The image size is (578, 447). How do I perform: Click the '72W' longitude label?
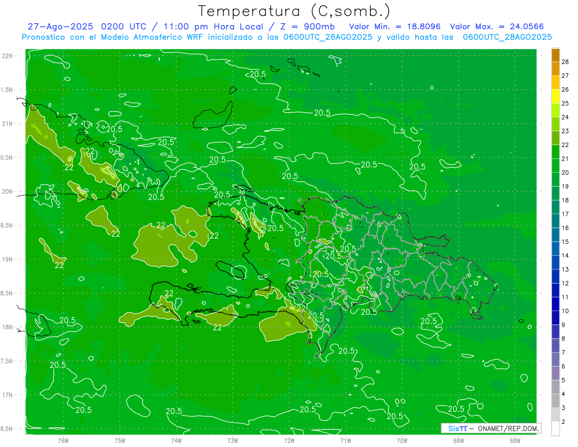289,441
